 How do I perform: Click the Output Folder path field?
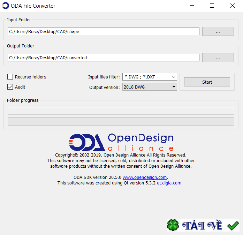(103, 58)
